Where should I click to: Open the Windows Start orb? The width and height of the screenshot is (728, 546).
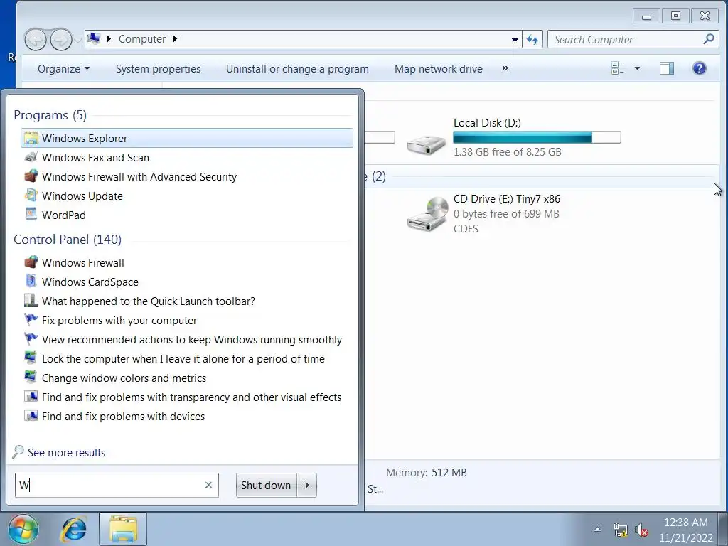tap(23, 529)
